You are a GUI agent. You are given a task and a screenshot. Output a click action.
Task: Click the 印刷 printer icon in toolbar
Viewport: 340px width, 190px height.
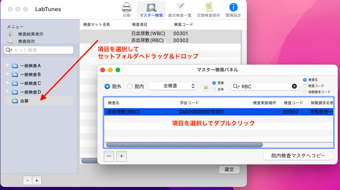click(x=126, y=7)
